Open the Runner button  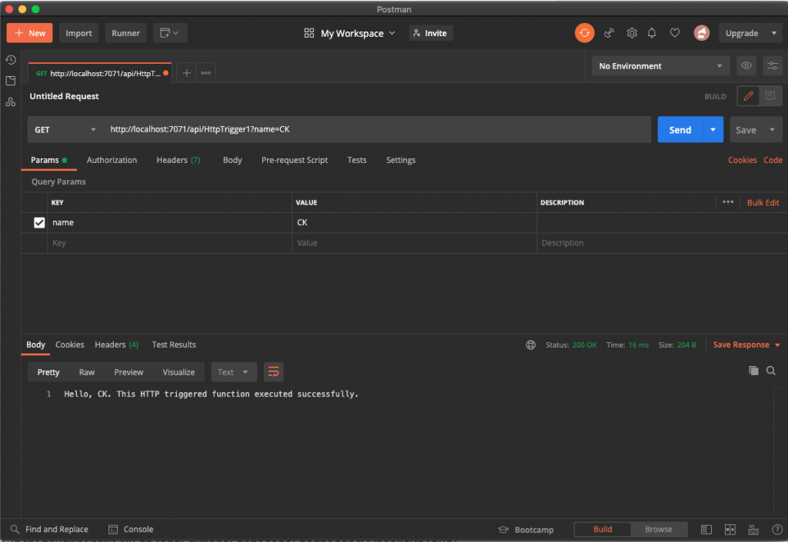(125, 33)
